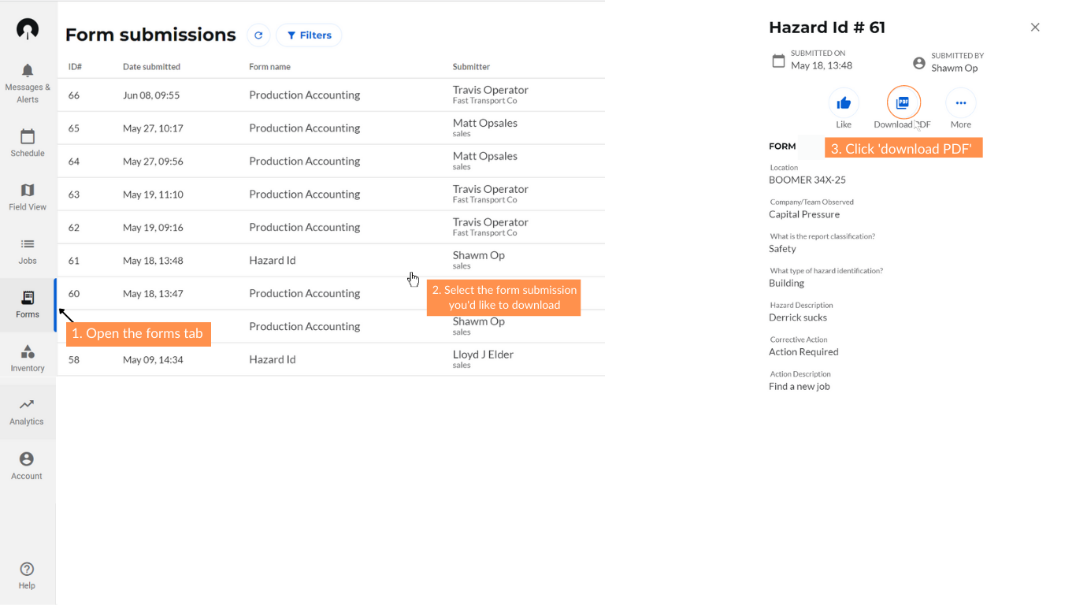Screen dimensions: 1076x605
Task: Click Location value BOOMER 34X-25
Action: click(x=807, y=180)
